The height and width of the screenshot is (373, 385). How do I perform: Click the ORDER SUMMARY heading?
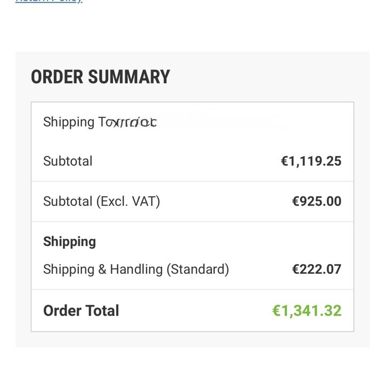coord(100,77)
